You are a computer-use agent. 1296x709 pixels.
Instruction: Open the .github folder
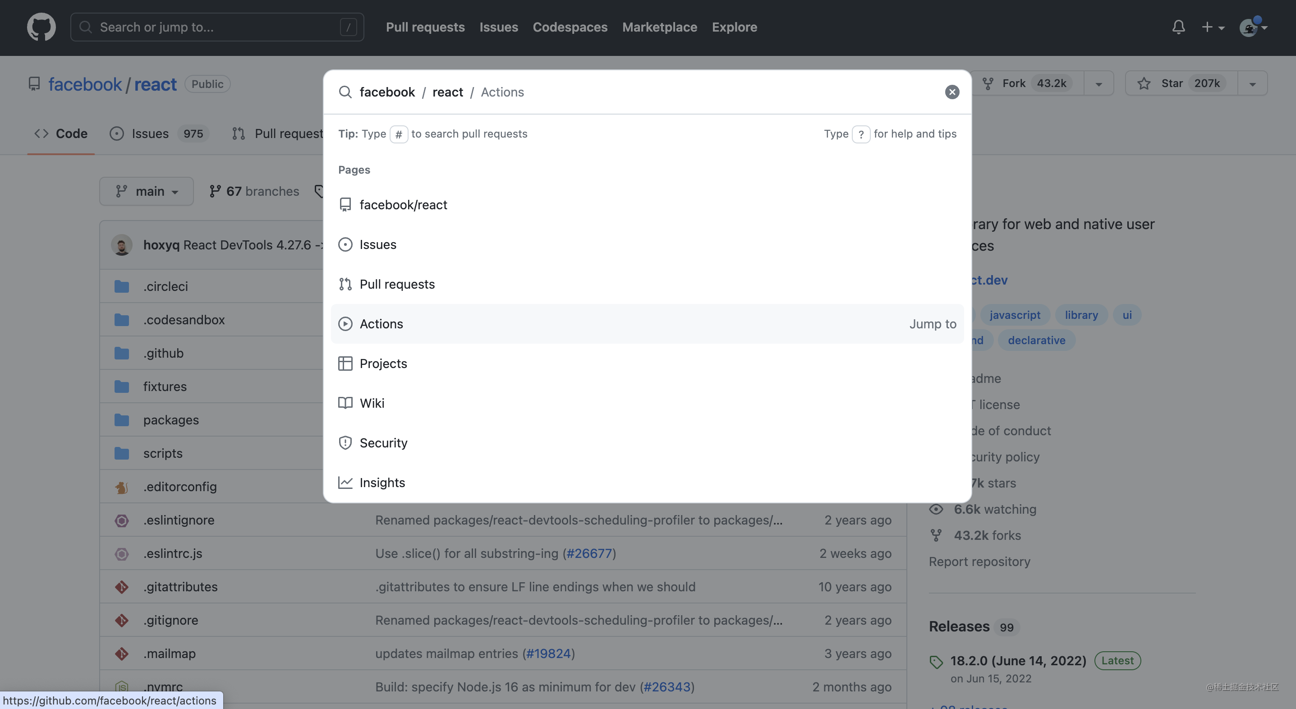[163, 353]
